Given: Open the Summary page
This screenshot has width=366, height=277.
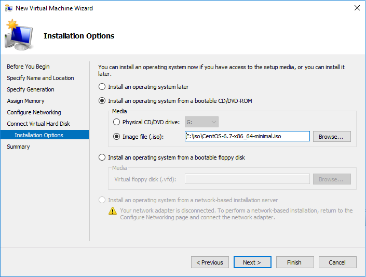Looking at the screenshot, I should [x=19, y=147].
